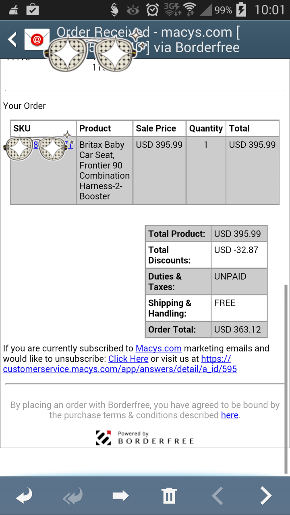Tap the Powered by Borderfree logo
This screenshot has width=290, height=515.
tap(145, 438)
